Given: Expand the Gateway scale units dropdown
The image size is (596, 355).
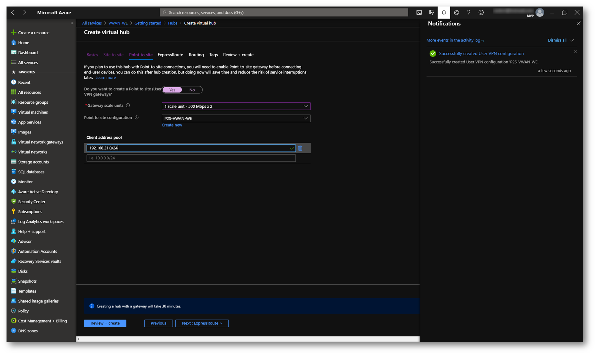Looking at the screenshot, I should click(x=236, y=106).
